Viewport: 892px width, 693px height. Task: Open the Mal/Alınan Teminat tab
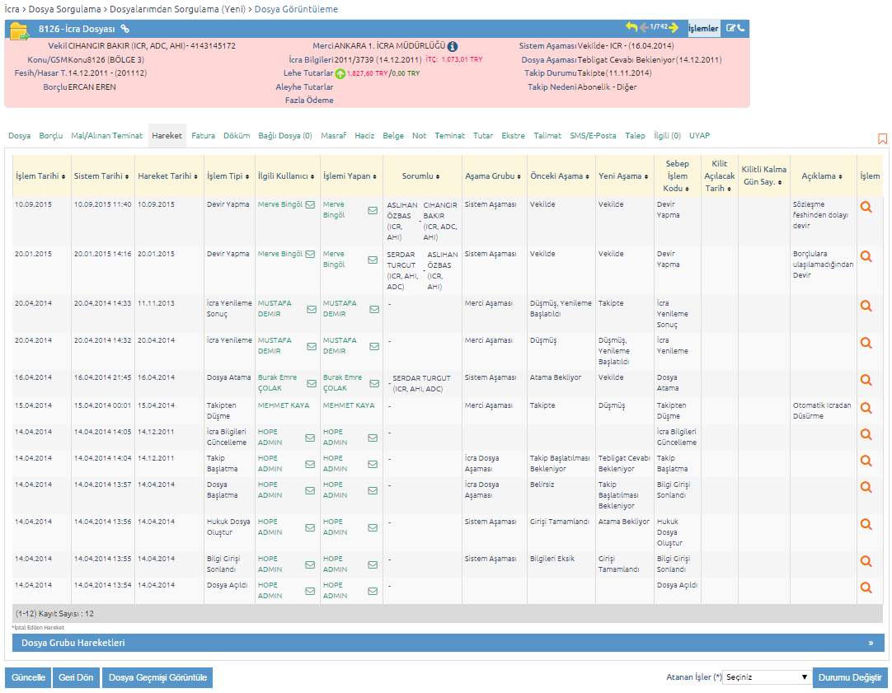(107, 136)
